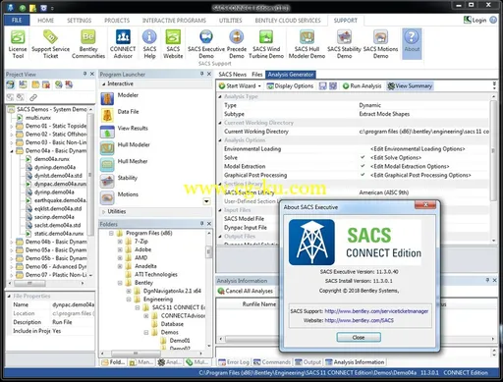Open CONNECT Advisor

(x=123, y=44)
